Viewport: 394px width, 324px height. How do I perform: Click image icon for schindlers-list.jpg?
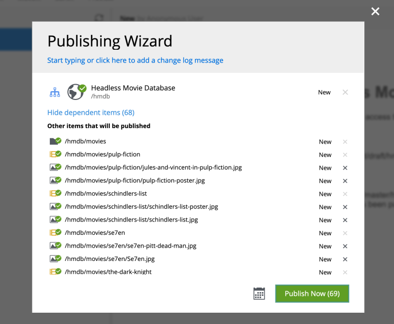tap(55, 219)
